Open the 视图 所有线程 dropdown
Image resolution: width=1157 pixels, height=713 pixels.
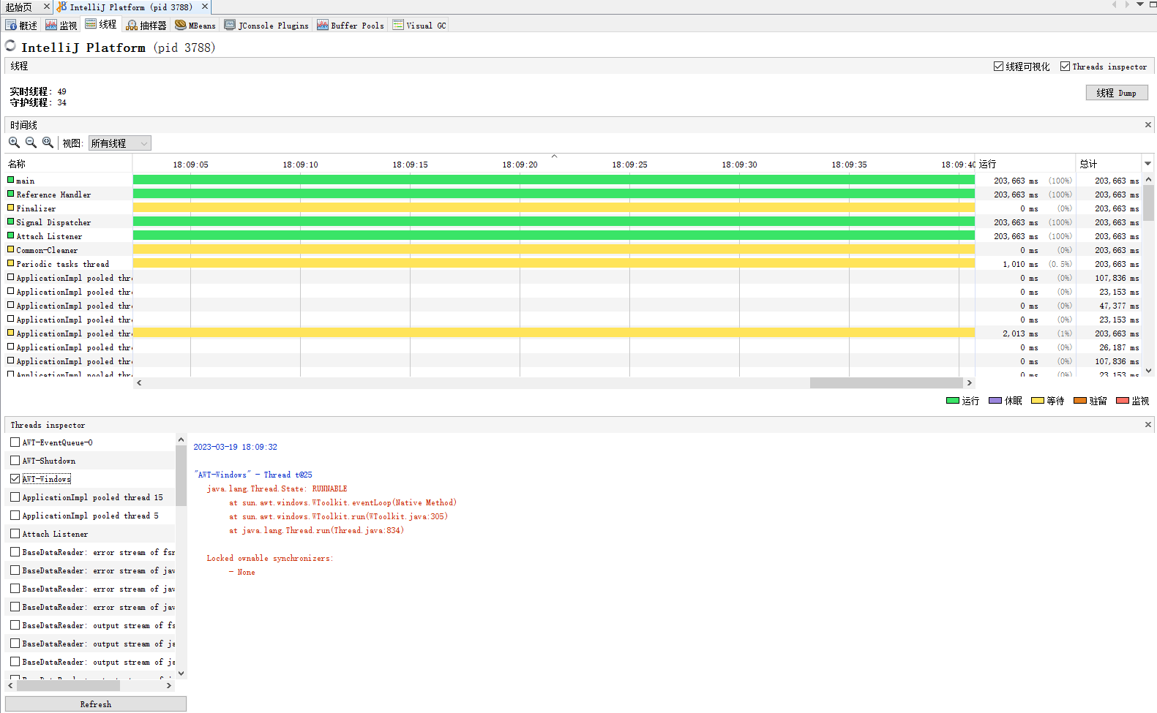[x=119, y=143]
